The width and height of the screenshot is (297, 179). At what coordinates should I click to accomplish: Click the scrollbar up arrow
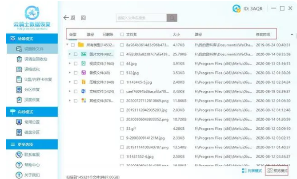292,35
